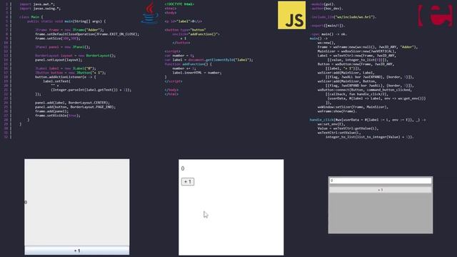
Task: Click the 'new JButton("+ 1")' line
Action: click(71, 73)
